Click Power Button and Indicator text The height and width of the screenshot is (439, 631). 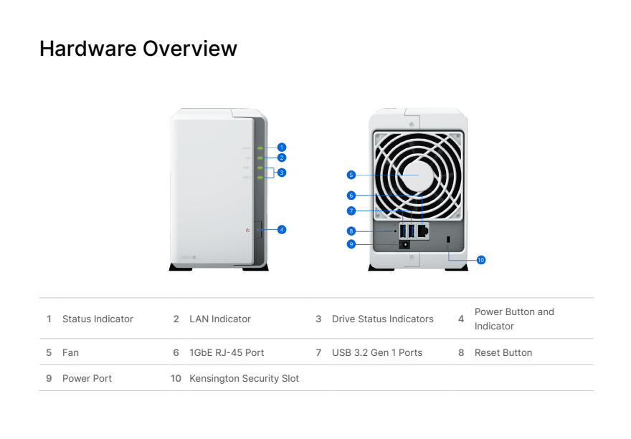(x=514, y=319)
